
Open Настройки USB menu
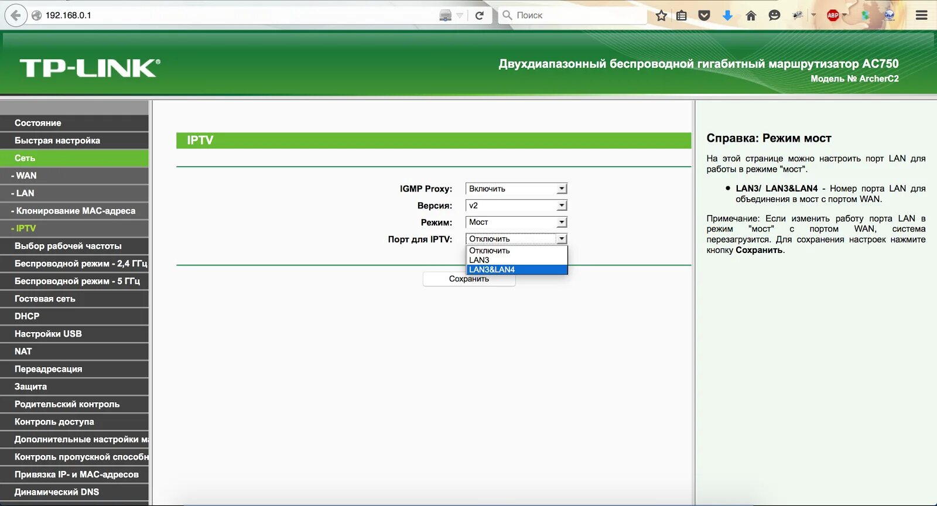[x=74, y=334]
